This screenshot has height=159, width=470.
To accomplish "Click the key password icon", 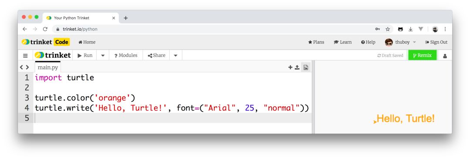I will [x=377, y=29].
